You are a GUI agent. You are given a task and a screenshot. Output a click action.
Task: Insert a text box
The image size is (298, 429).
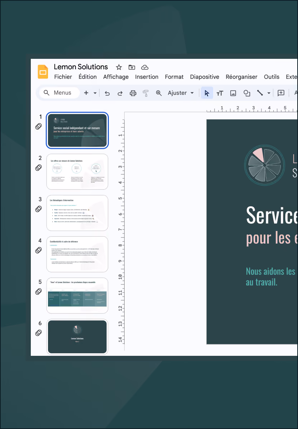click(x=220, y=93)
